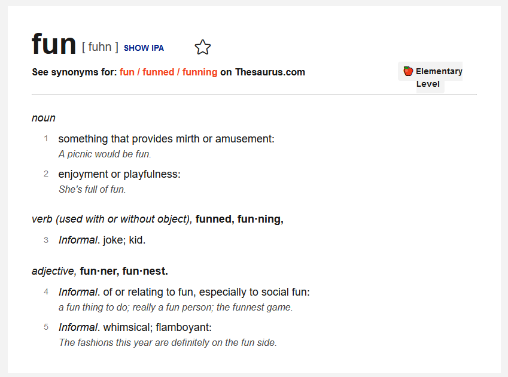Click the verb heading 'funned, fun·ning'
The height and width of the screenshot is (377, 508).
click(239, 219)
